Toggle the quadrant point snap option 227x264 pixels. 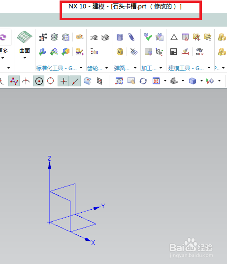click(50, 81)
